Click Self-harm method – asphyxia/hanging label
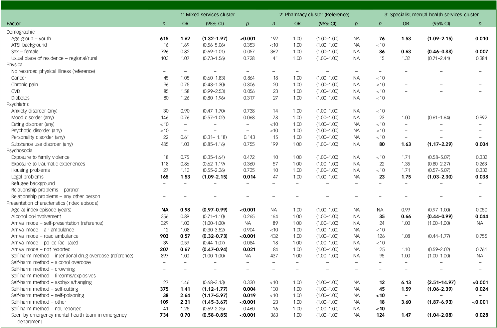497x328 pixels. pyautogui.click(x=52, y=282)
